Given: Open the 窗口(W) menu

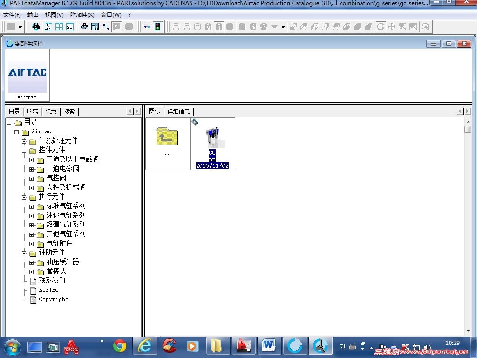Looking at the screenshot, I should (111, 14).
